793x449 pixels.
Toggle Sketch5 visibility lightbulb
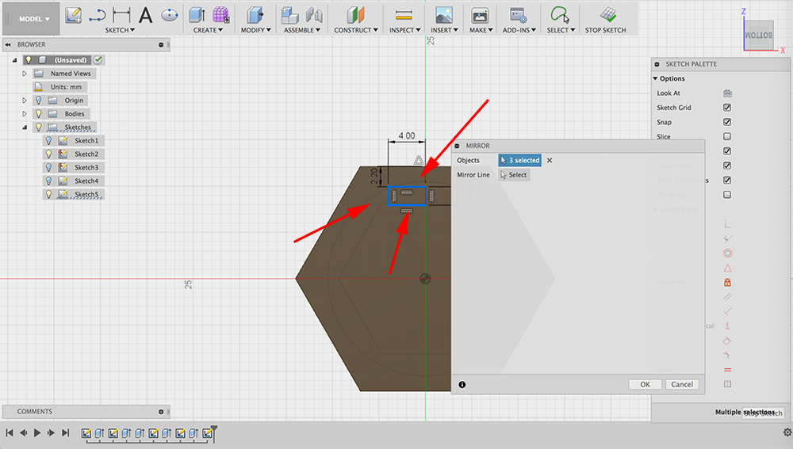click(x=48, y=194)
